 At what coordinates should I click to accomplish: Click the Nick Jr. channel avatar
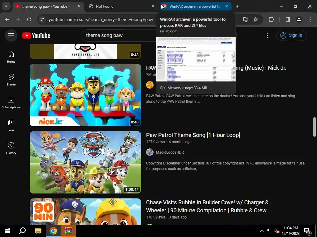click(150, 85)
